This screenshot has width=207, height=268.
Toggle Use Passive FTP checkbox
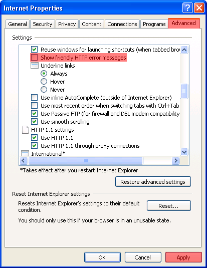pos(35,114)
